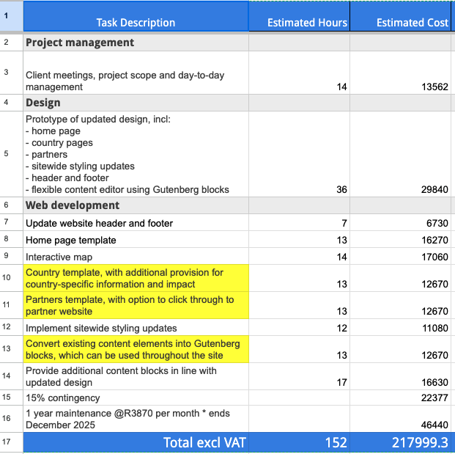The image size is (455, 454).
Task: Click the 1 year maintenance description cell
Action: click(136, 419)
